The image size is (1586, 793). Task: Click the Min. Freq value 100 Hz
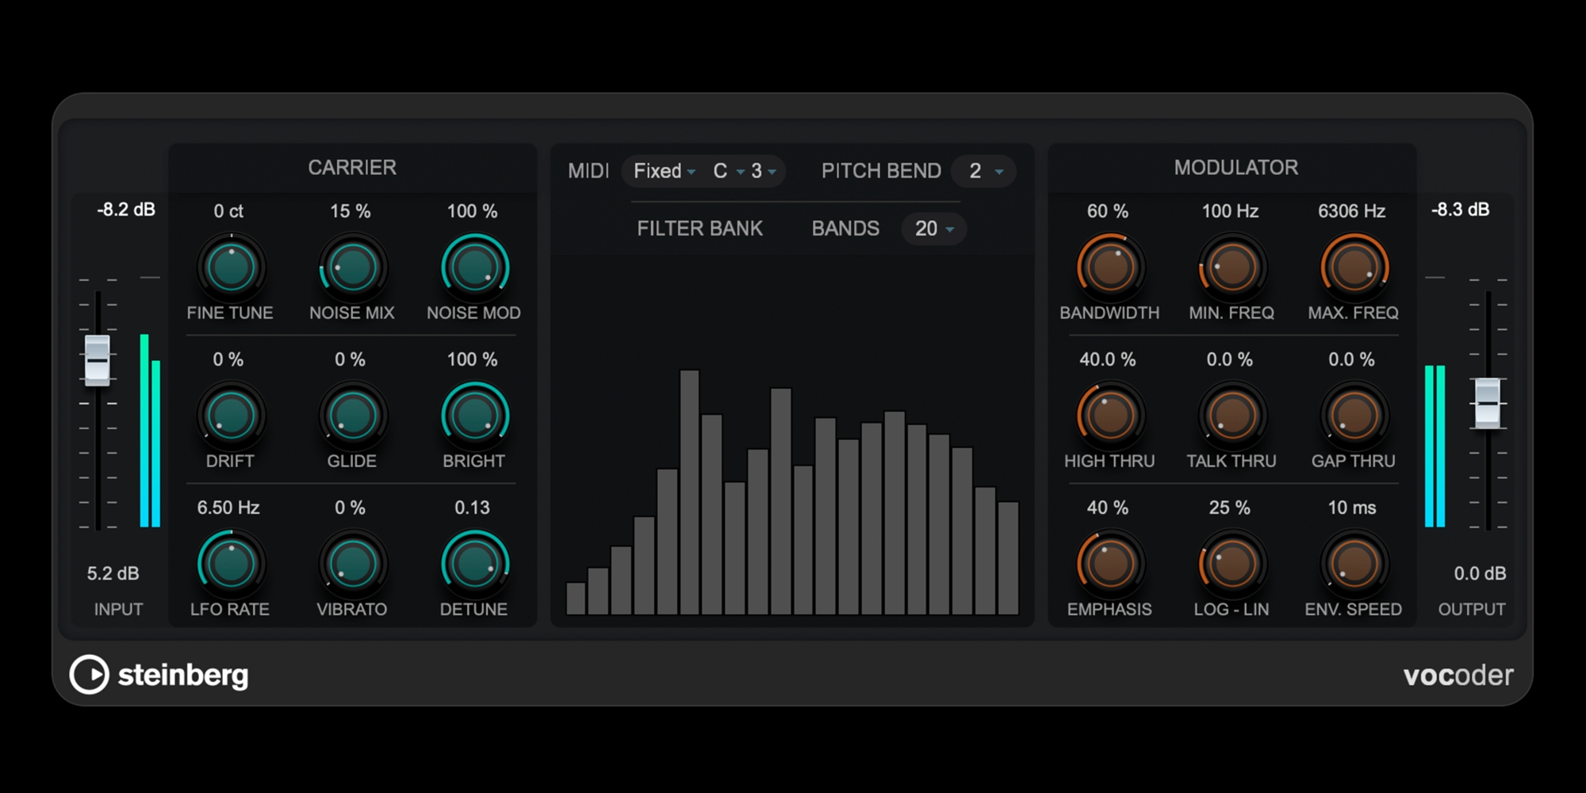1230,211
